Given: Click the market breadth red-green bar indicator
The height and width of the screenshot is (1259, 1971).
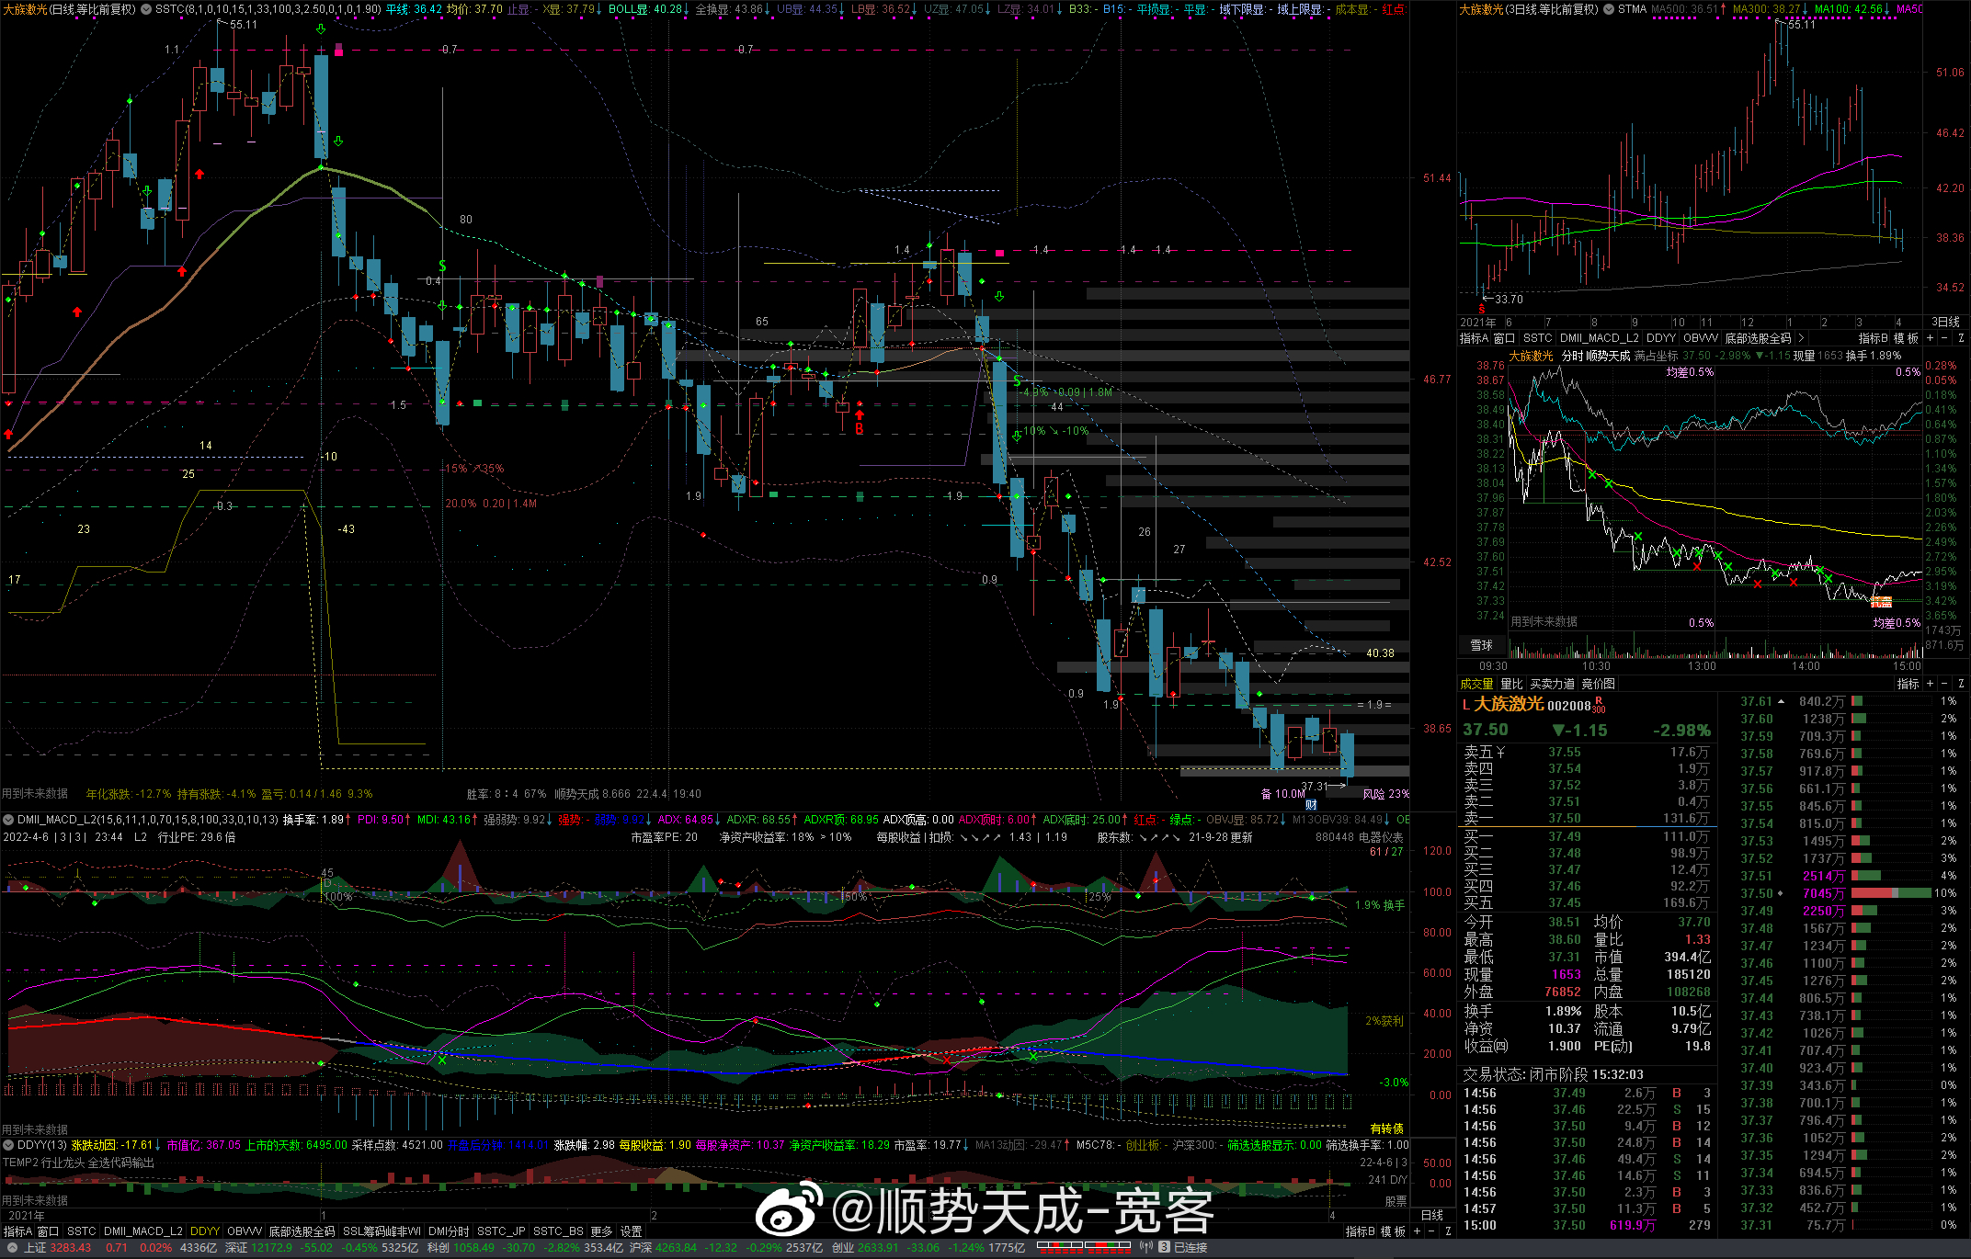Looking at the screenshot, I should coord(1085,1247).
